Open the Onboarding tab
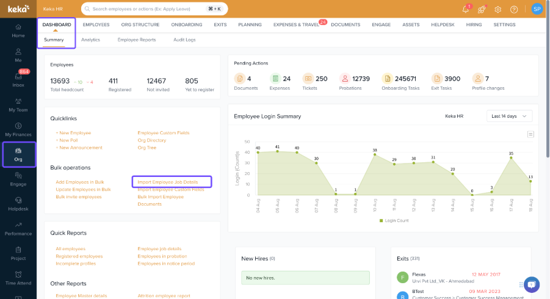This screenshot has height=299, width=550. pos(187,24)
